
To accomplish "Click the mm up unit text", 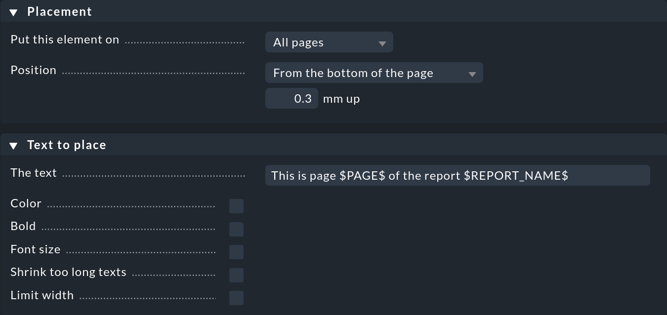I will (x=341, y=99).
